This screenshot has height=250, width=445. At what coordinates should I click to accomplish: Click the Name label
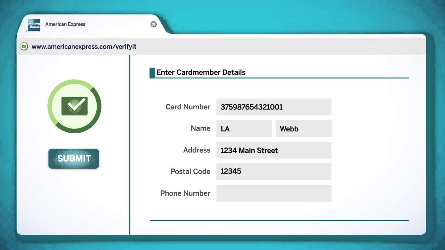click(201, 128)
